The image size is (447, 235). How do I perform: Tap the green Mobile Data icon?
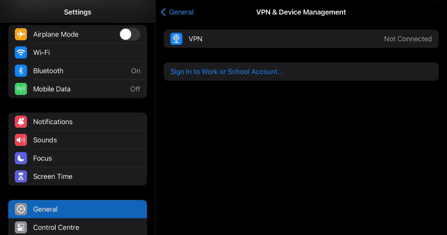click(21, 89)
